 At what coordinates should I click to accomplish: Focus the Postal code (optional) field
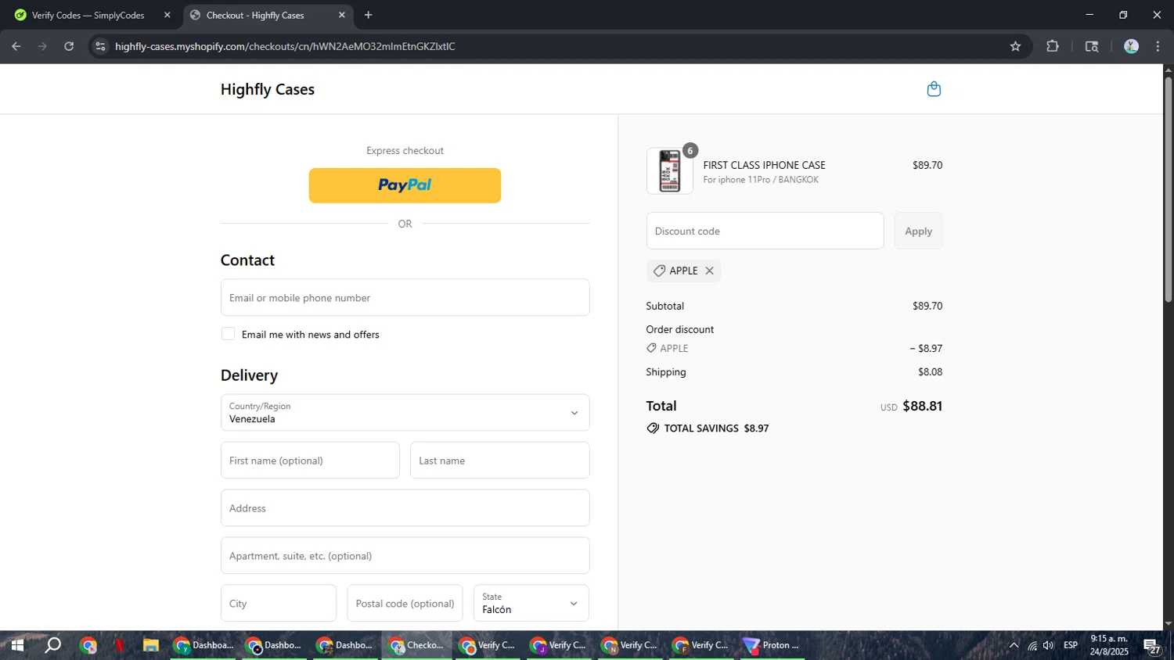[x=405, y=603]
